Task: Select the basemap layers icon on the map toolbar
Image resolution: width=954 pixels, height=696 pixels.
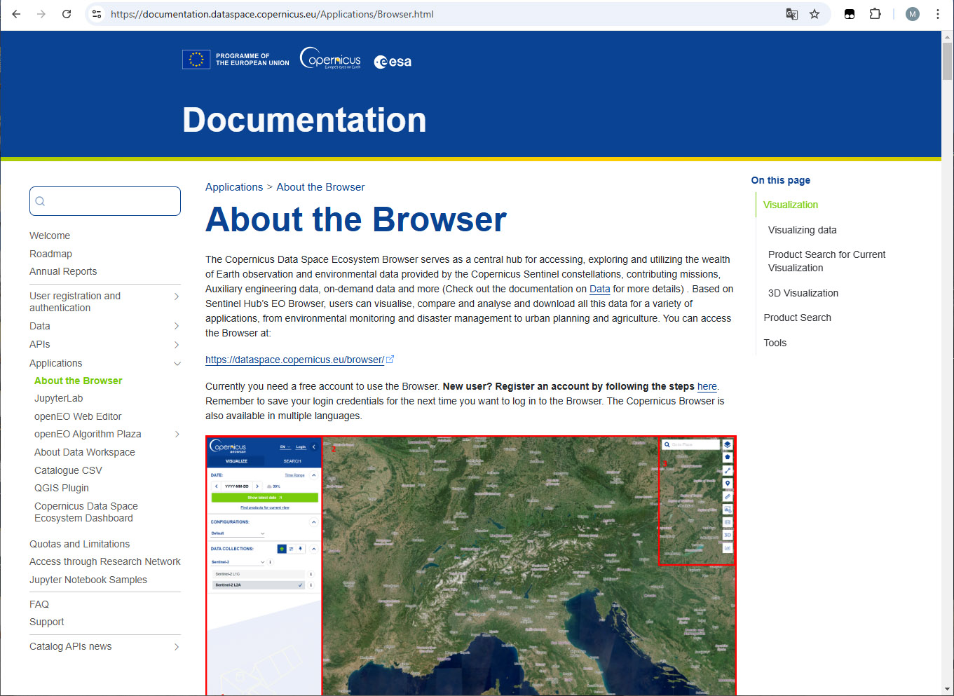Action: (727, 444)
